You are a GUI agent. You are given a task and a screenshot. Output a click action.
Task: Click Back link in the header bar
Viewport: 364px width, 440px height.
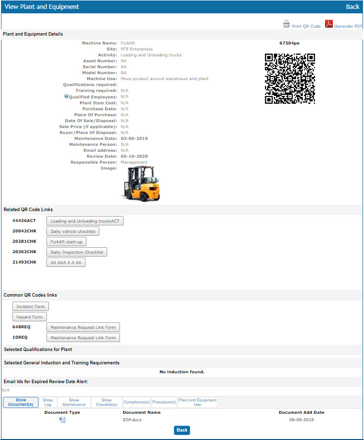click(x=353, y=7)
